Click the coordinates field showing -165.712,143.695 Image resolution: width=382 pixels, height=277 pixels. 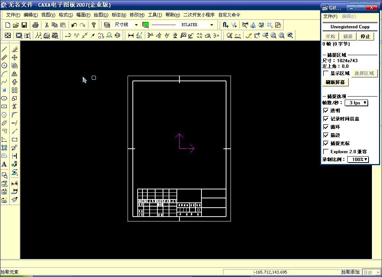[x=297, y=272]
